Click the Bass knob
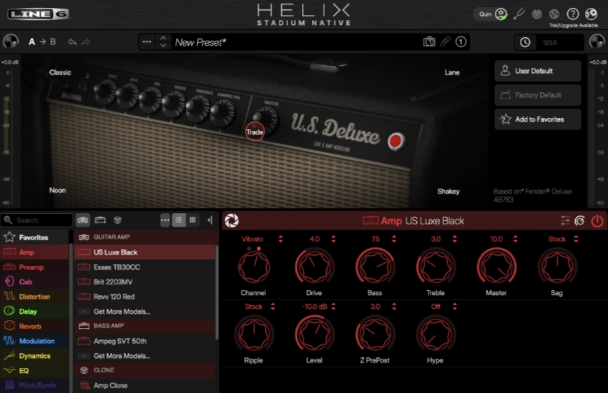Viewport: 608px width, 393px height. tap(375, 267)
